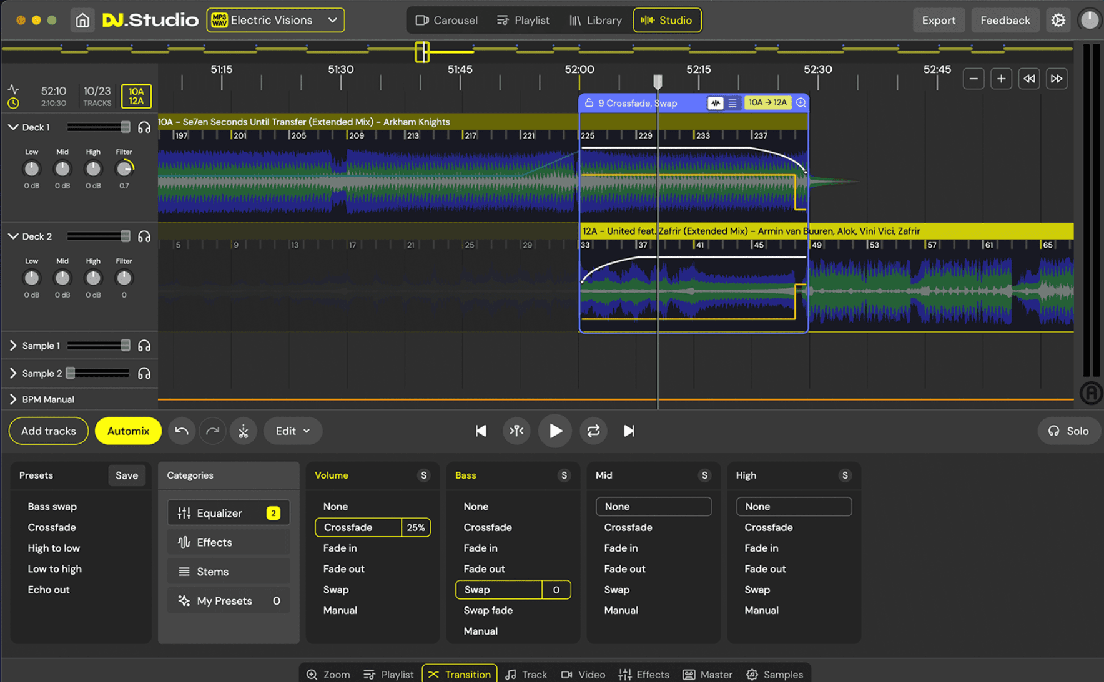Click the undo arrow icon
Screen dimensions: 1104x682
(182, 431)
